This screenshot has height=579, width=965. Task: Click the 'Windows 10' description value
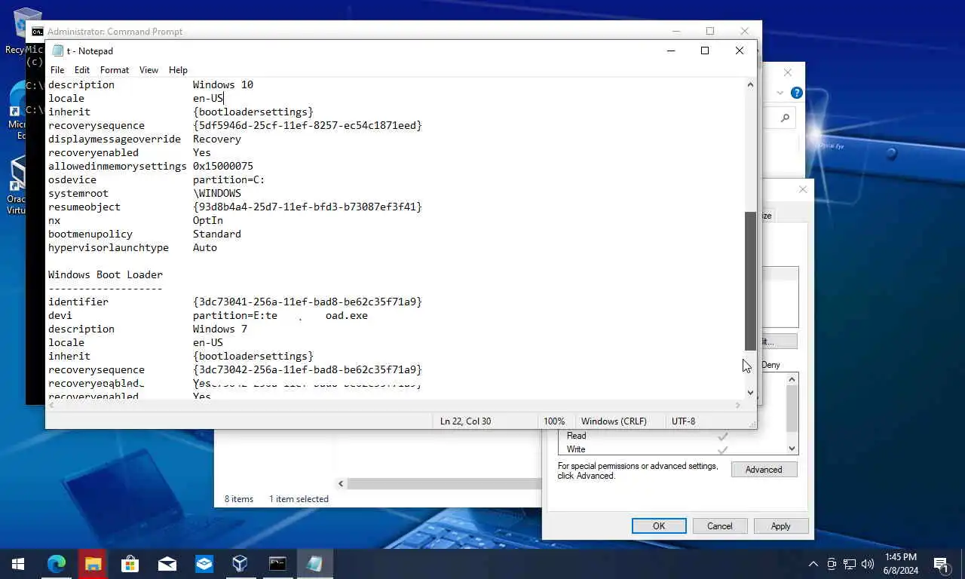223,84
